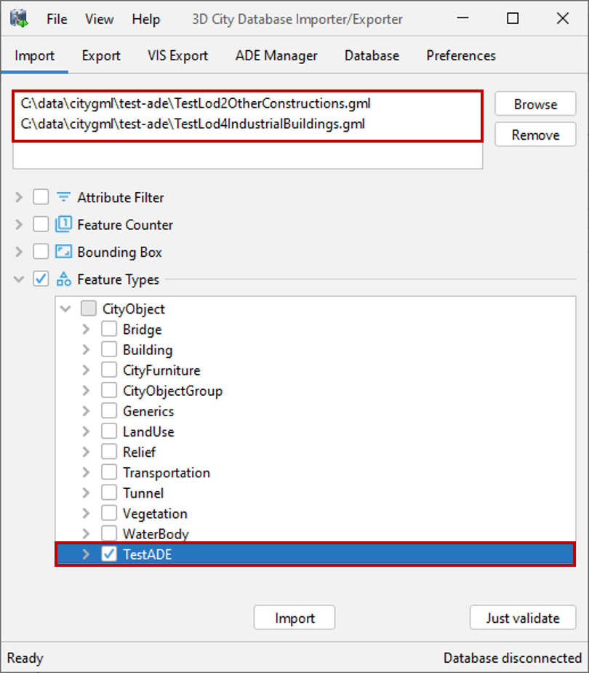Expand the TestADE tree node
This screenshot has height=673, width=589.
[86, 554]
